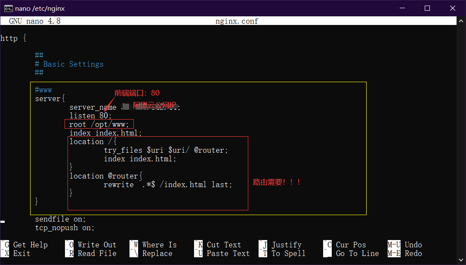Viewport: 466px width, 265px height.
Task: Click the Replace shortcut label
Action: click(157, 253)
